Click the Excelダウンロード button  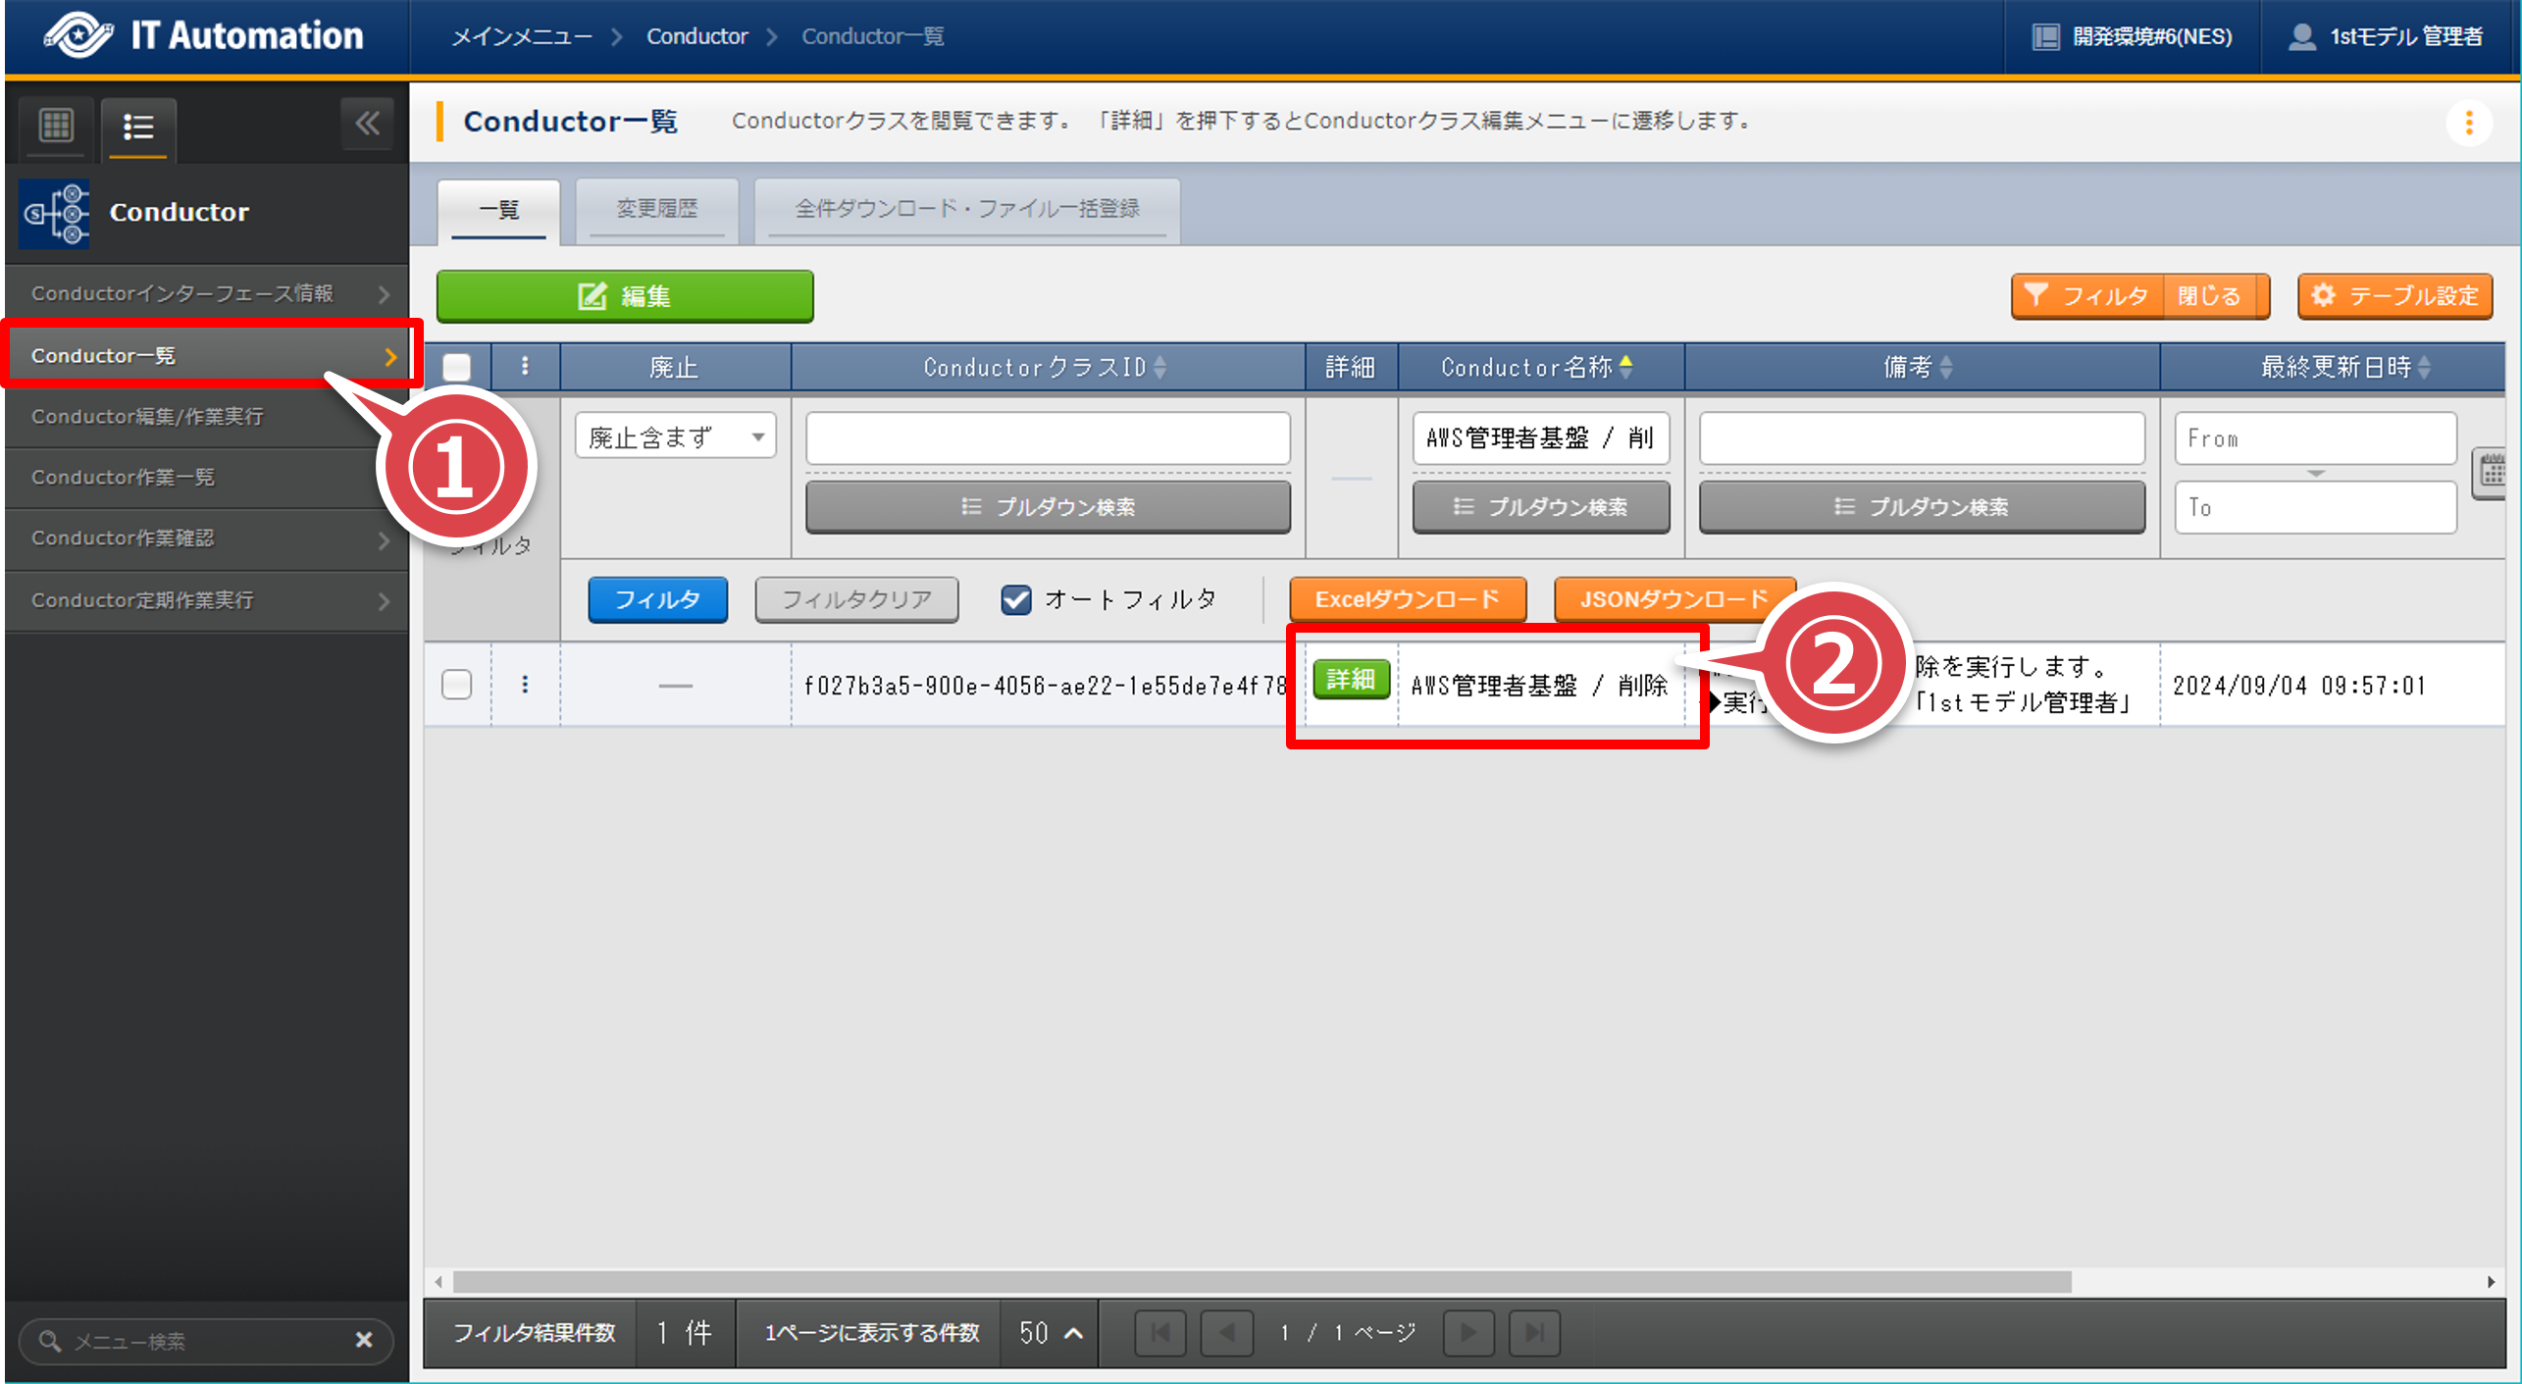1407,599
